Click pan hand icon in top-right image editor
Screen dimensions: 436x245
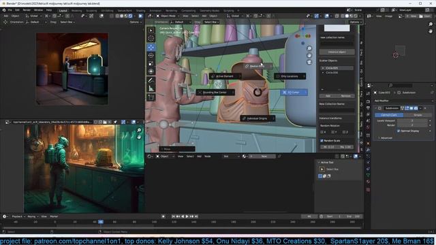point(431,31)
